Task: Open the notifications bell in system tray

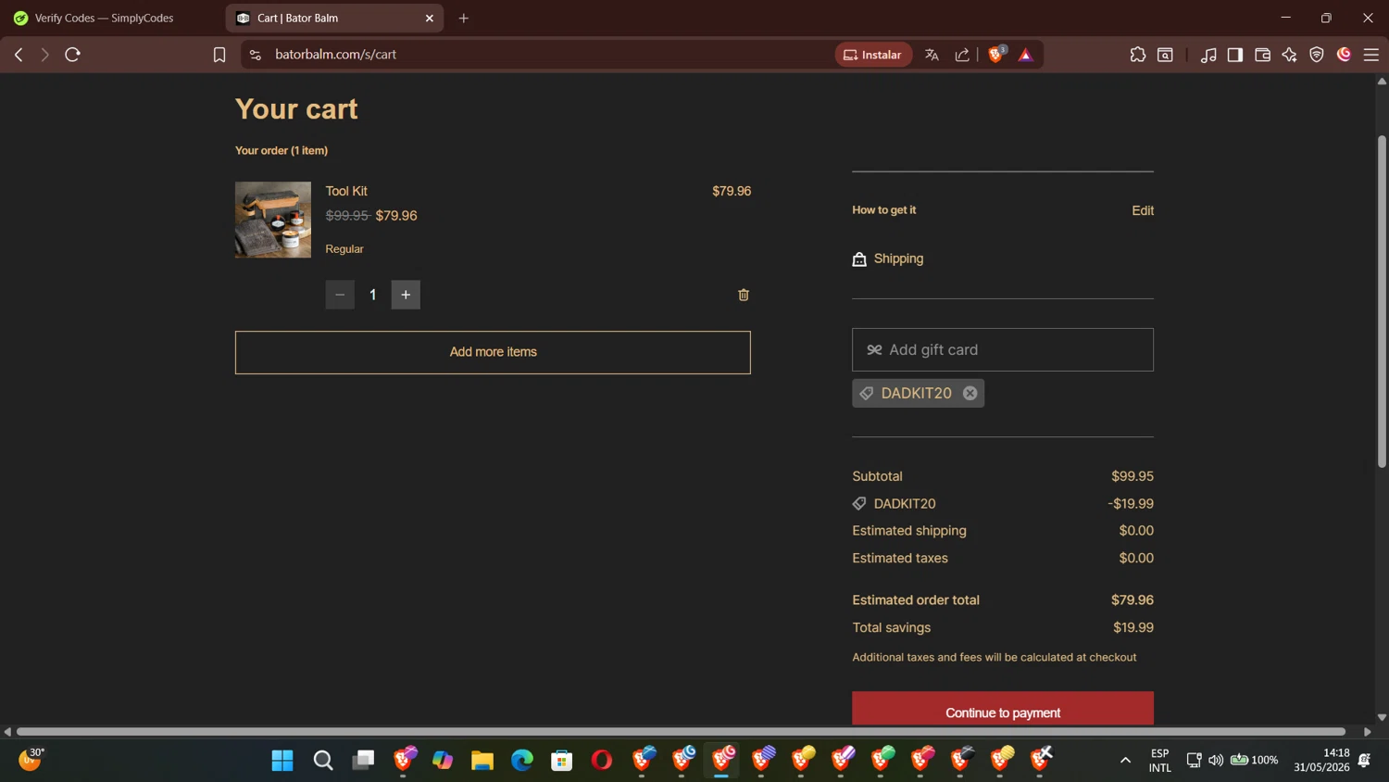Action: coord(1365,761)
